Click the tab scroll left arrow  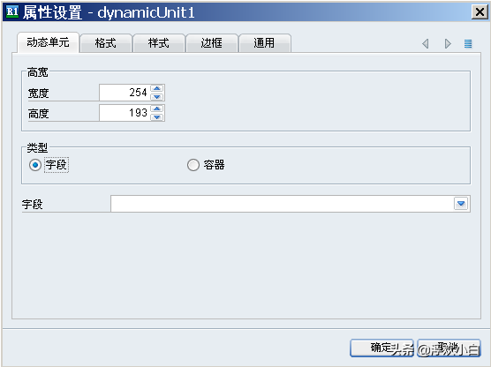(x=426, y=43)
